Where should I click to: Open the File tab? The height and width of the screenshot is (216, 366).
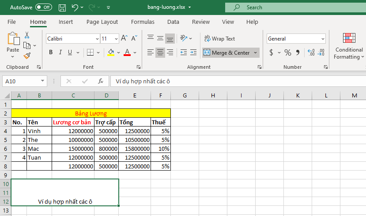[11, 22]
